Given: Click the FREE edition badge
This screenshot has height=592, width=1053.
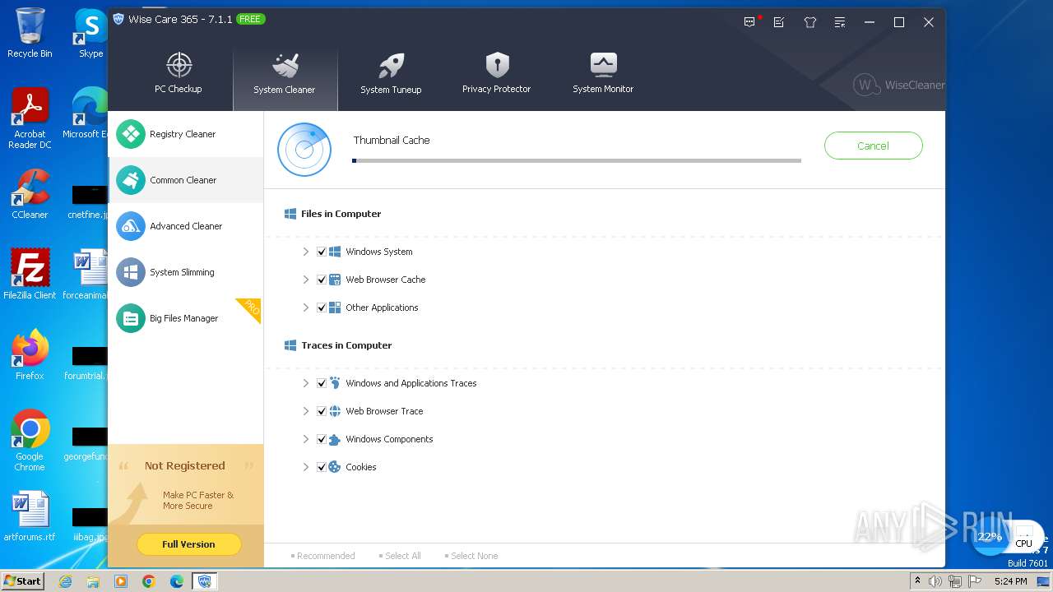Looking at the screenshot, I should coord(250,19).
